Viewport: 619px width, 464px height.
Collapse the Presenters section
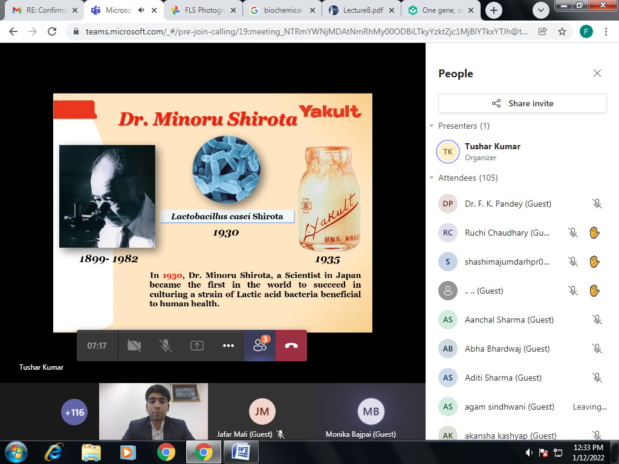(432, 126)
